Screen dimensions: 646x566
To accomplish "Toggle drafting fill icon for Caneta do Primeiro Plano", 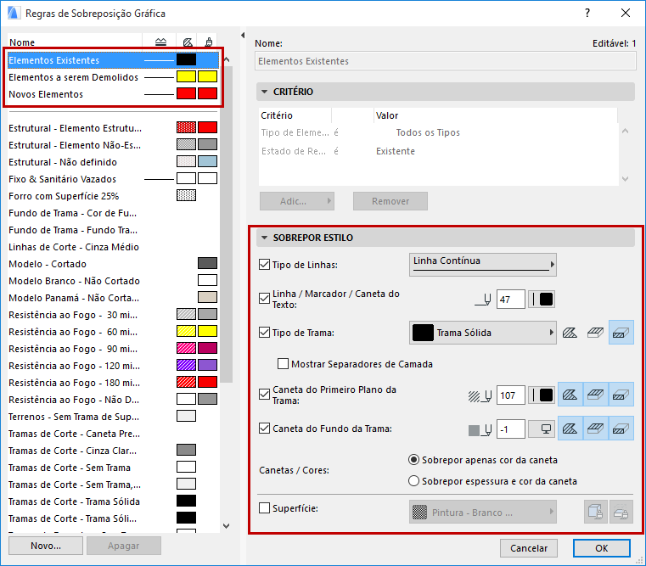I will (x=570, y=395).
